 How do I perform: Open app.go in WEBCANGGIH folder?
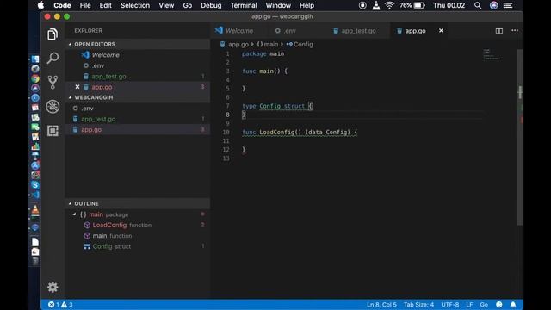138,129
